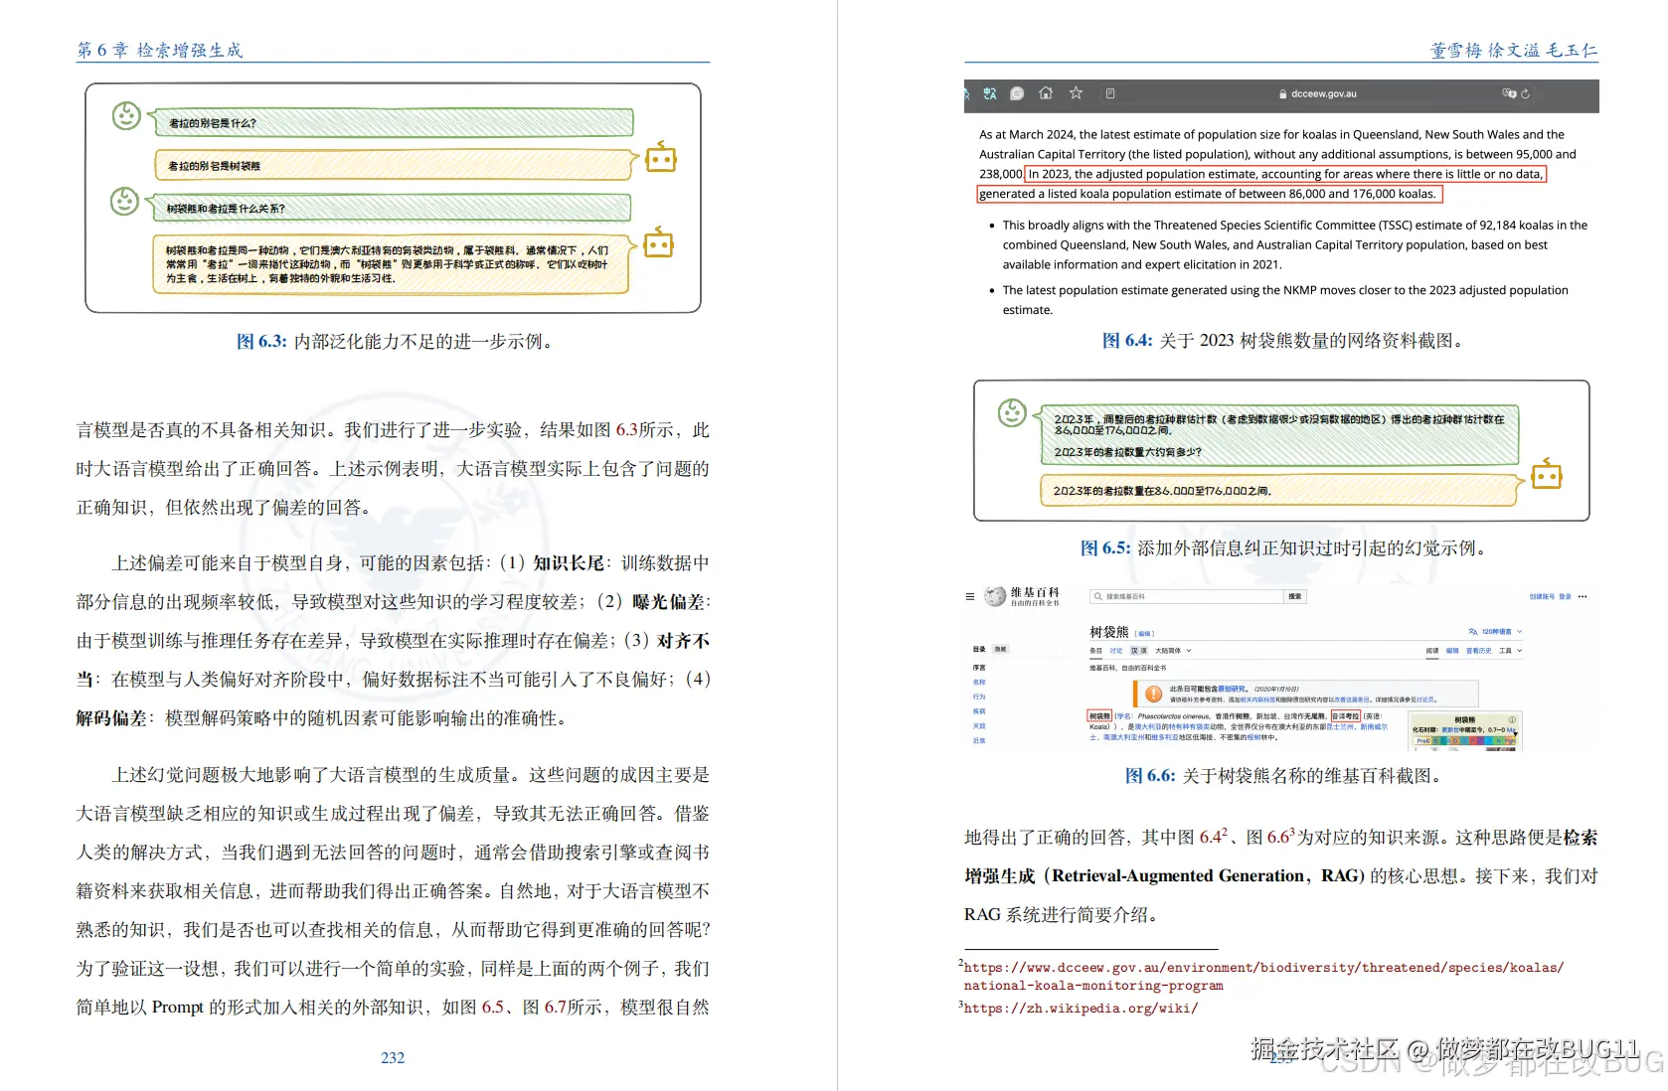Open the Wikipedia hamburger menu
The height and width of the screenshot is (1091, 1668).
coord(970,597)
